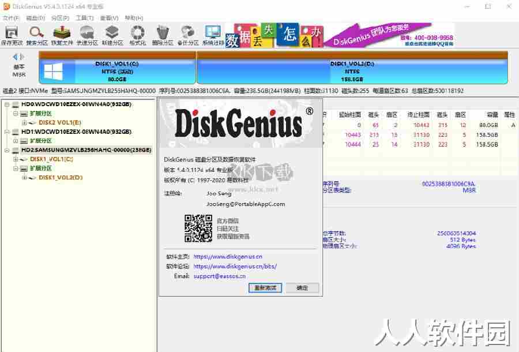
Task: Click the 起始柱面 start cylinder column header
Action: [350, 115]
